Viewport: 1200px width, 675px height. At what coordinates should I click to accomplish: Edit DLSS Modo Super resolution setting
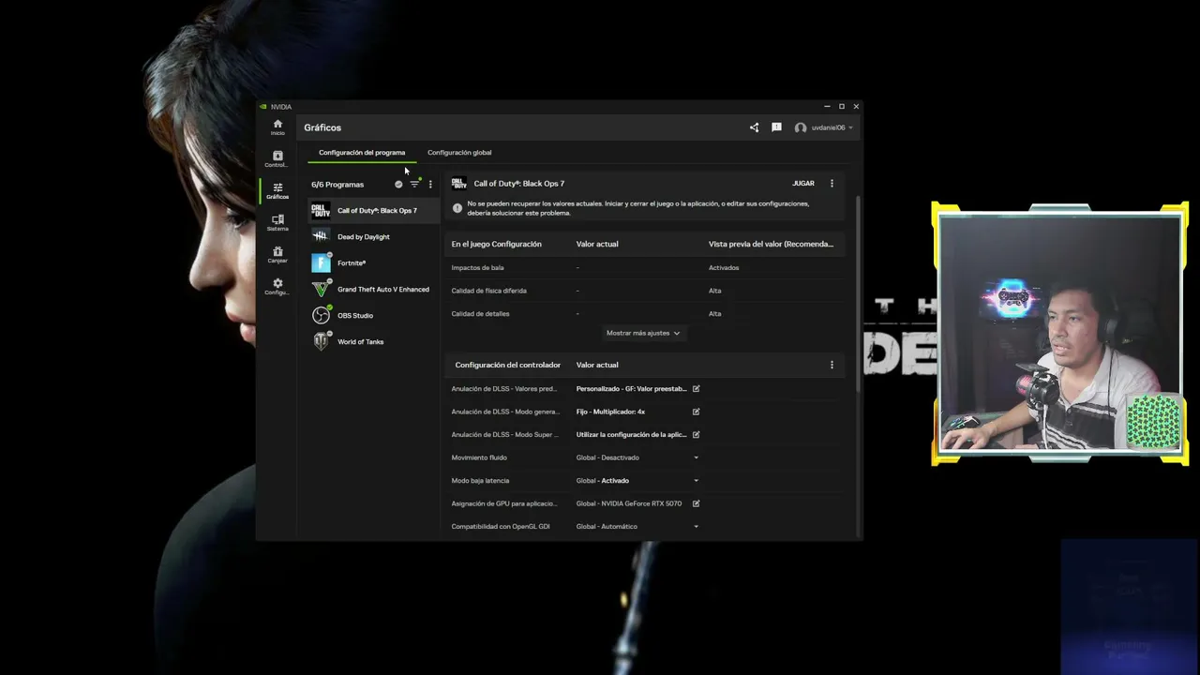696,434
